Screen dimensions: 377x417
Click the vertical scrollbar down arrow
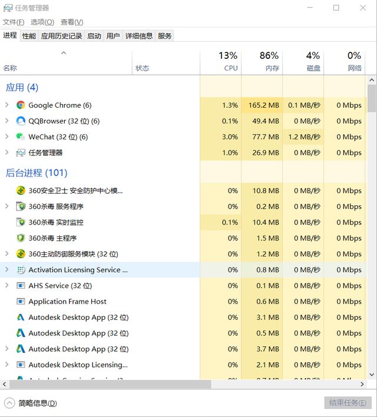372,375
